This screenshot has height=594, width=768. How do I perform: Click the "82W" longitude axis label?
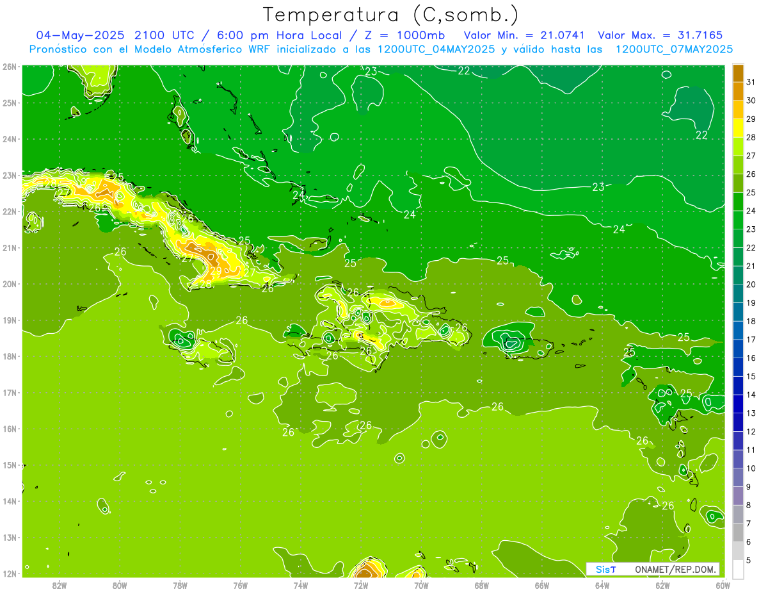click(60, 585)
